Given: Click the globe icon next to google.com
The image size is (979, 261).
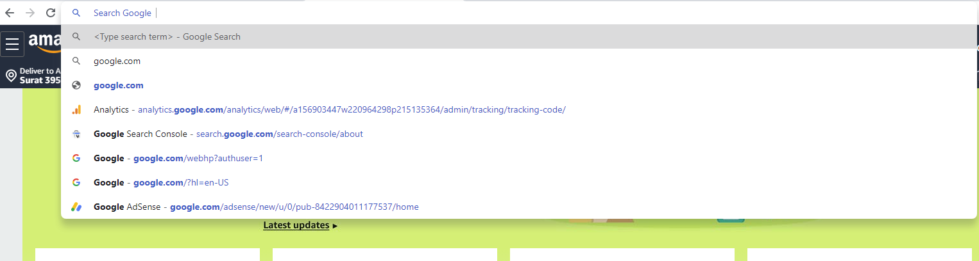Looking at the screenshot, I should tap(76, 85).
